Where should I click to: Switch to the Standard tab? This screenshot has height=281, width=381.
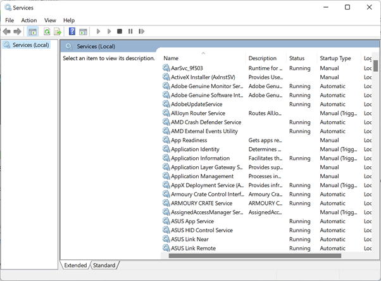104,265
